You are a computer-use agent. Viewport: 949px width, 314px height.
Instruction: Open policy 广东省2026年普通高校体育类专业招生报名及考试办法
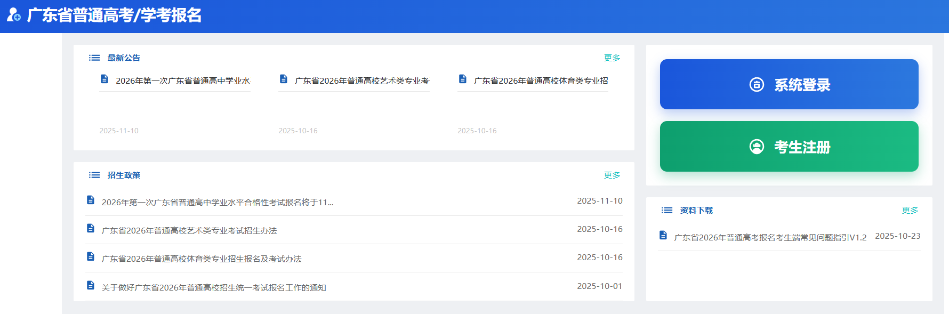(x=202, y=259)
